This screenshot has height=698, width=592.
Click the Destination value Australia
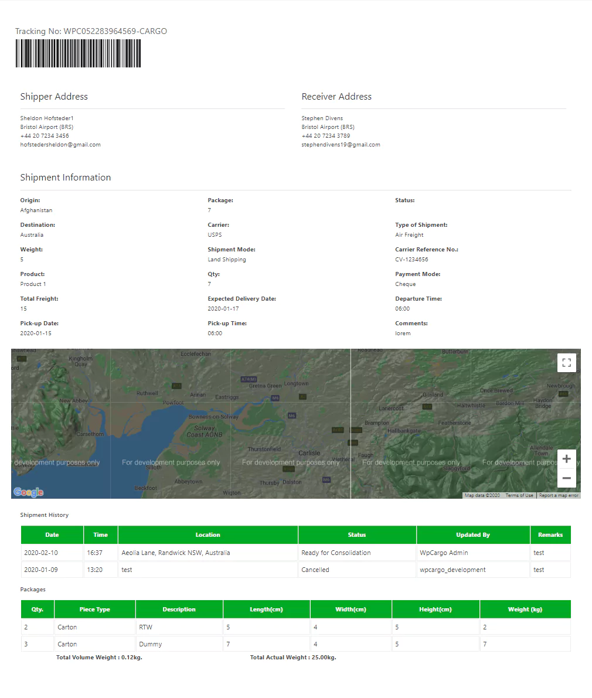tap(32, 234)
